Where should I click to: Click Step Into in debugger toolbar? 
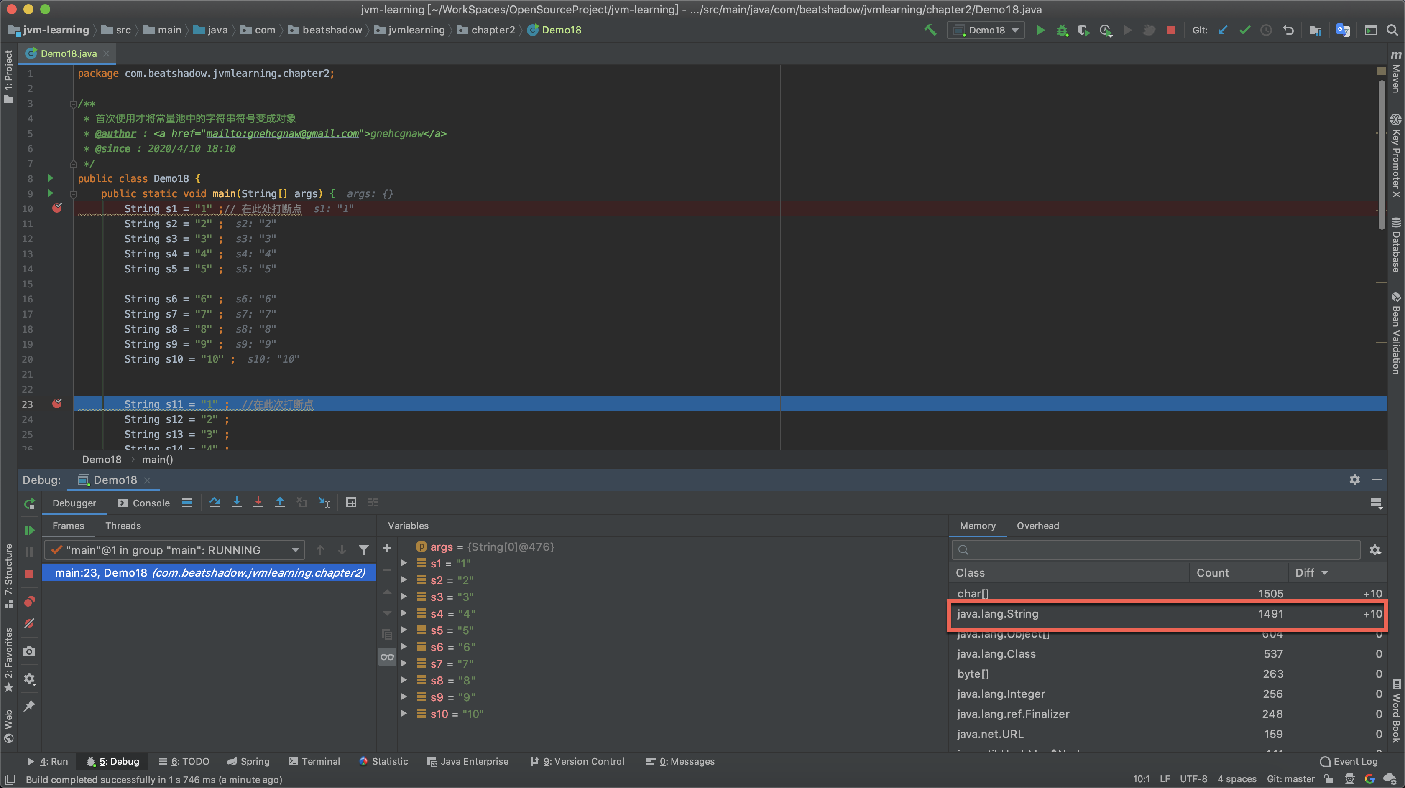236,503
